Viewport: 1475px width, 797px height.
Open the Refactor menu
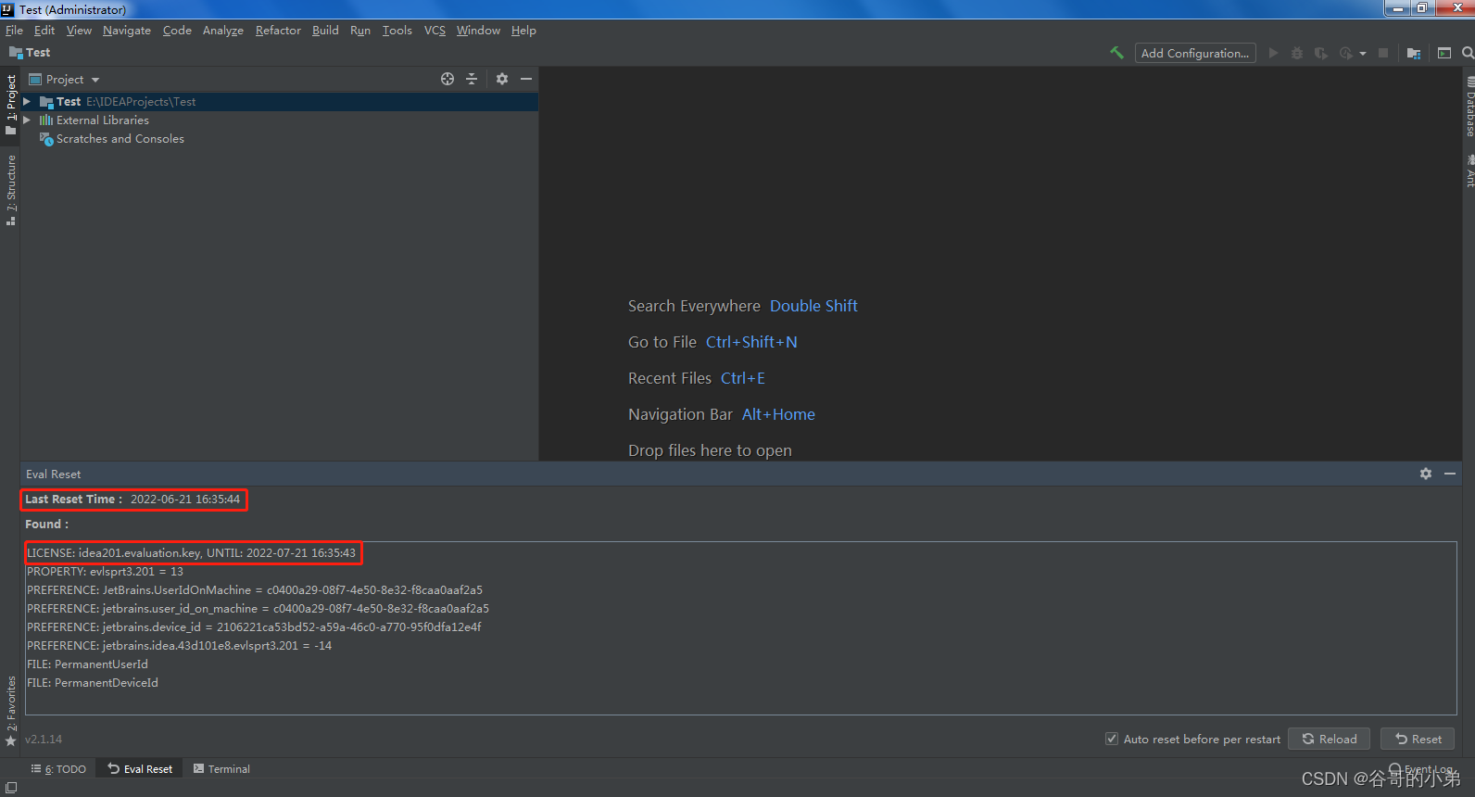click(x=278, y=31)
